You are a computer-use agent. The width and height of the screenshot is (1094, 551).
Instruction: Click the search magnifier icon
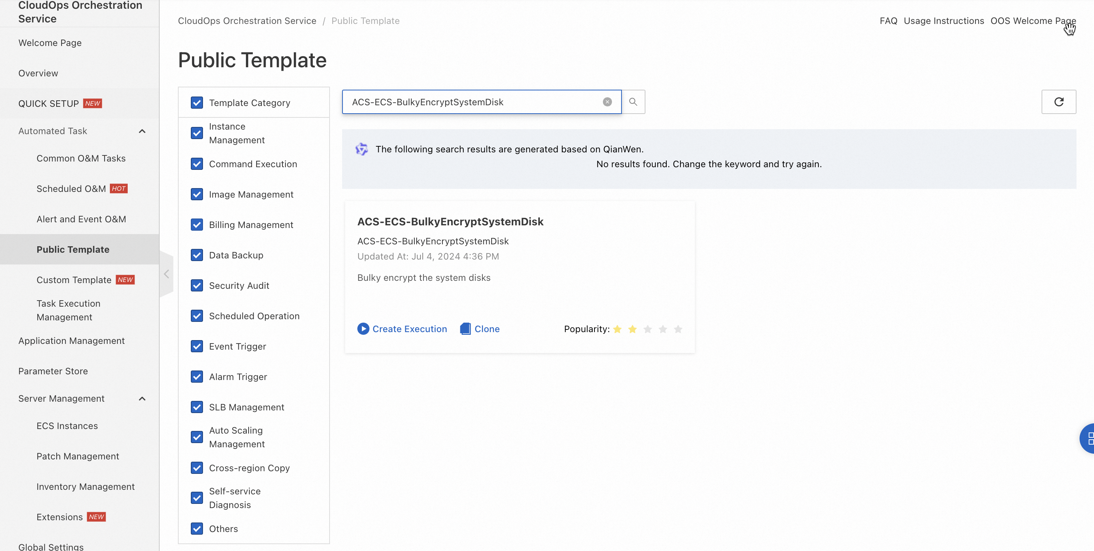click(633, 102)
